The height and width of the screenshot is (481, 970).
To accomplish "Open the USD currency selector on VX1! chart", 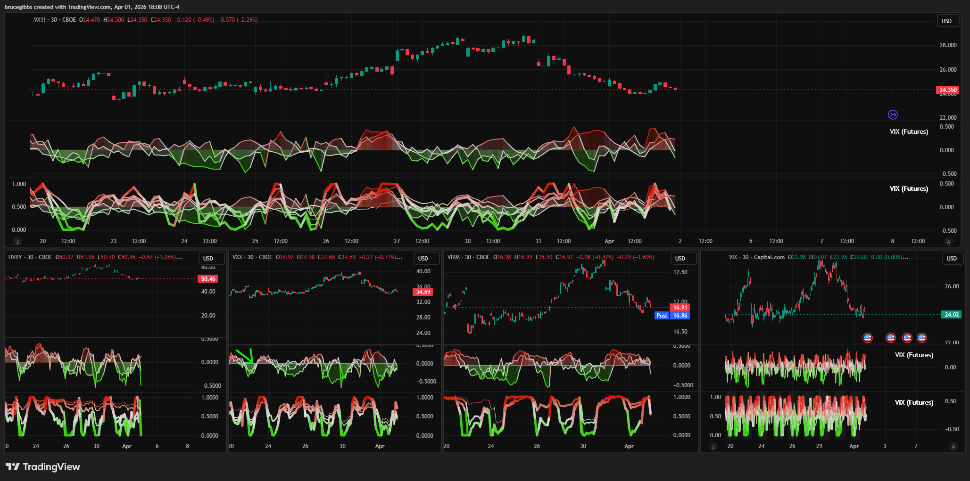I will point(947,21).
